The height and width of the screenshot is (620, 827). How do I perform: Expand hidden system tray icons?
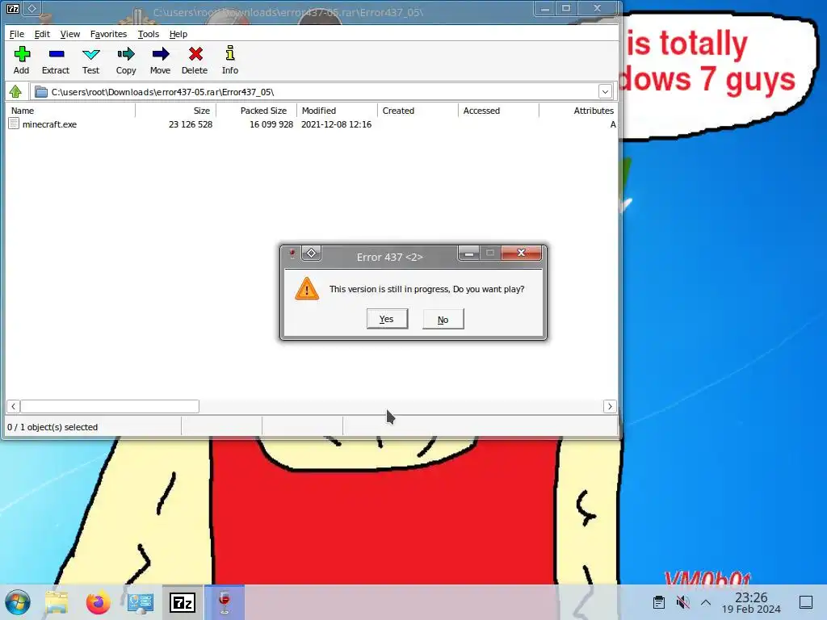point(706,602)
